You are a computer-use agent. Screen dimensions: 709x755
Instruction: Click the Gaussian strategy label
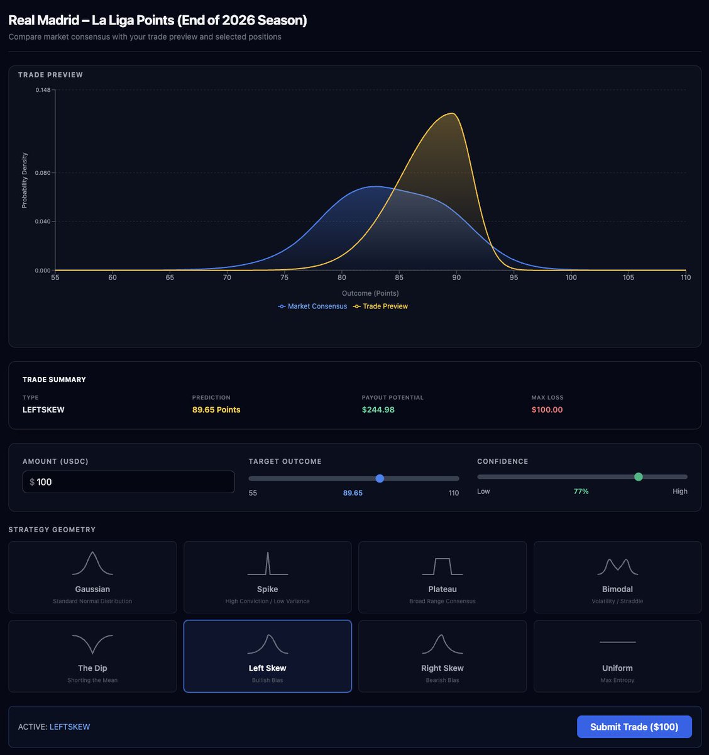click(x=92, y=589)
